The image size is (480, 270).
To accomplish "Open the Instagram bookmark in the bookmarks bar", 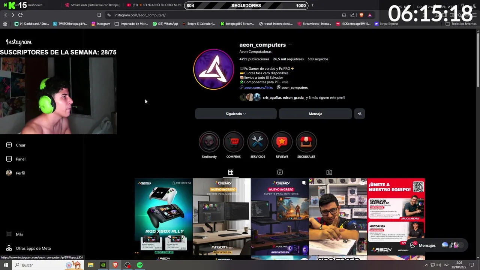I will (x=101, y=24).
